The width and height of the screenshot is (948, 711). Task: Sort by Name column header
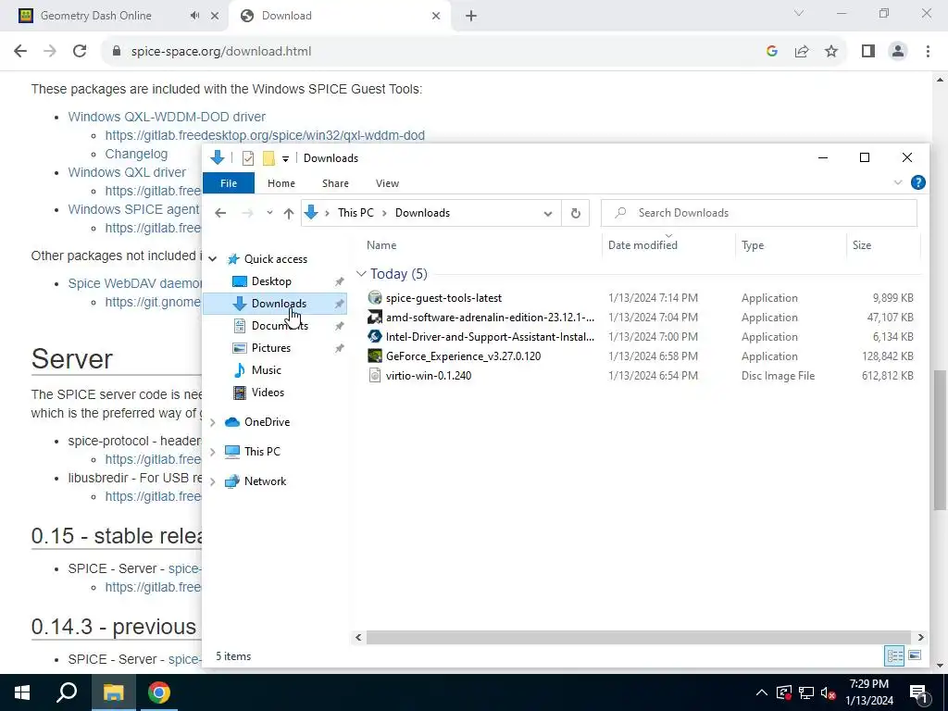point(380,244)
